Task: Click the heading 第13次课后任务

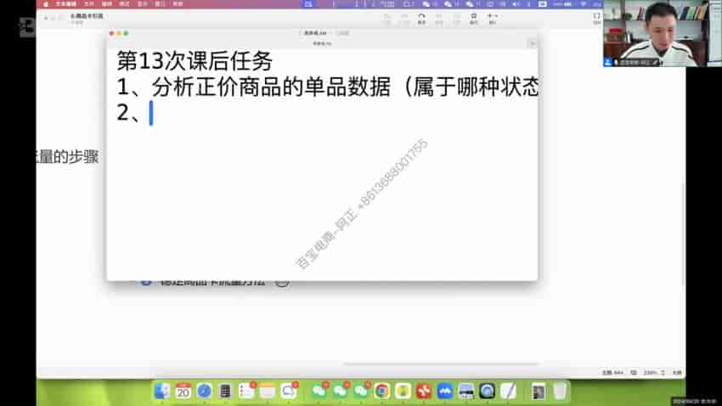Action: click(195, 61)
